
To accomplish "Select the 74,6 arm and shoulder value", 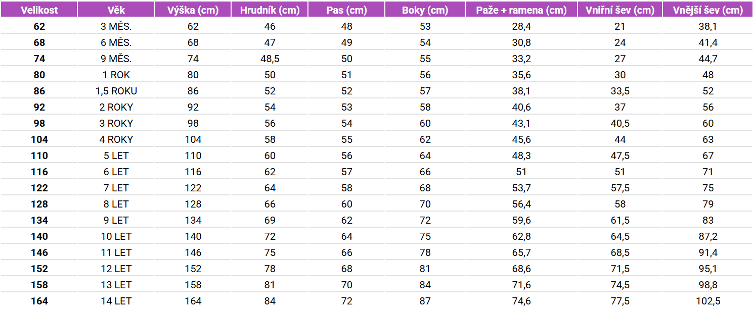I will 521,301.
